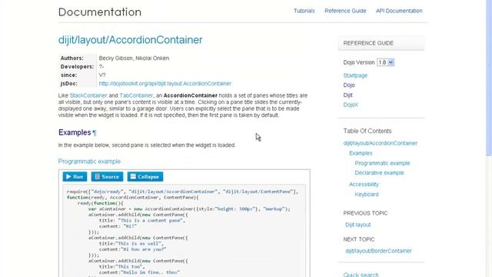492x277 pixels.
Task: Jump to Programmatic example in table of contents
Action: pos(382,163)
